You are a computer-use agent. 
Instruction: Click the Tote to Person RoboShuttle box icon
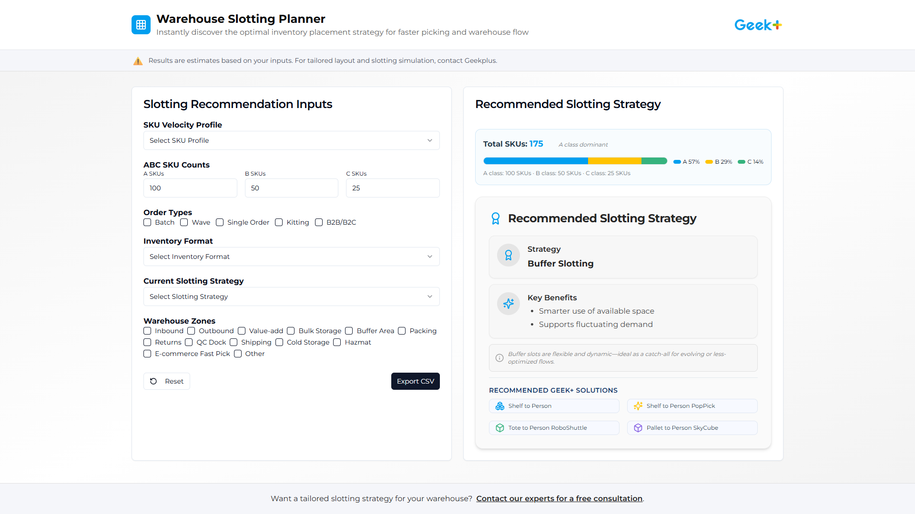[499, 428]
